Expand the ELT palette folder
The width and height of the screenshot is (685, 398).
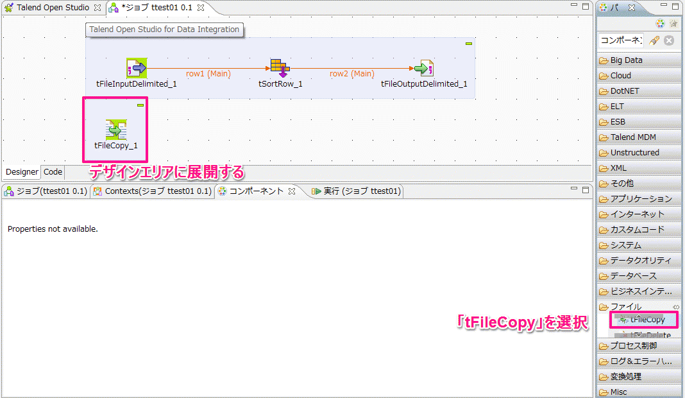639,107
